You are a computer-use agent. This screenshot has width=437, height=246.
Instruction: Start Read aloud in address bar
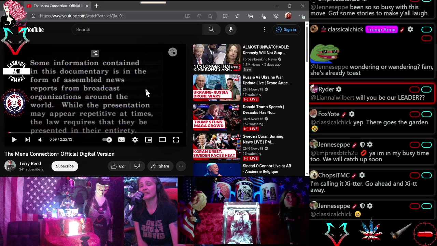point(199,16)
